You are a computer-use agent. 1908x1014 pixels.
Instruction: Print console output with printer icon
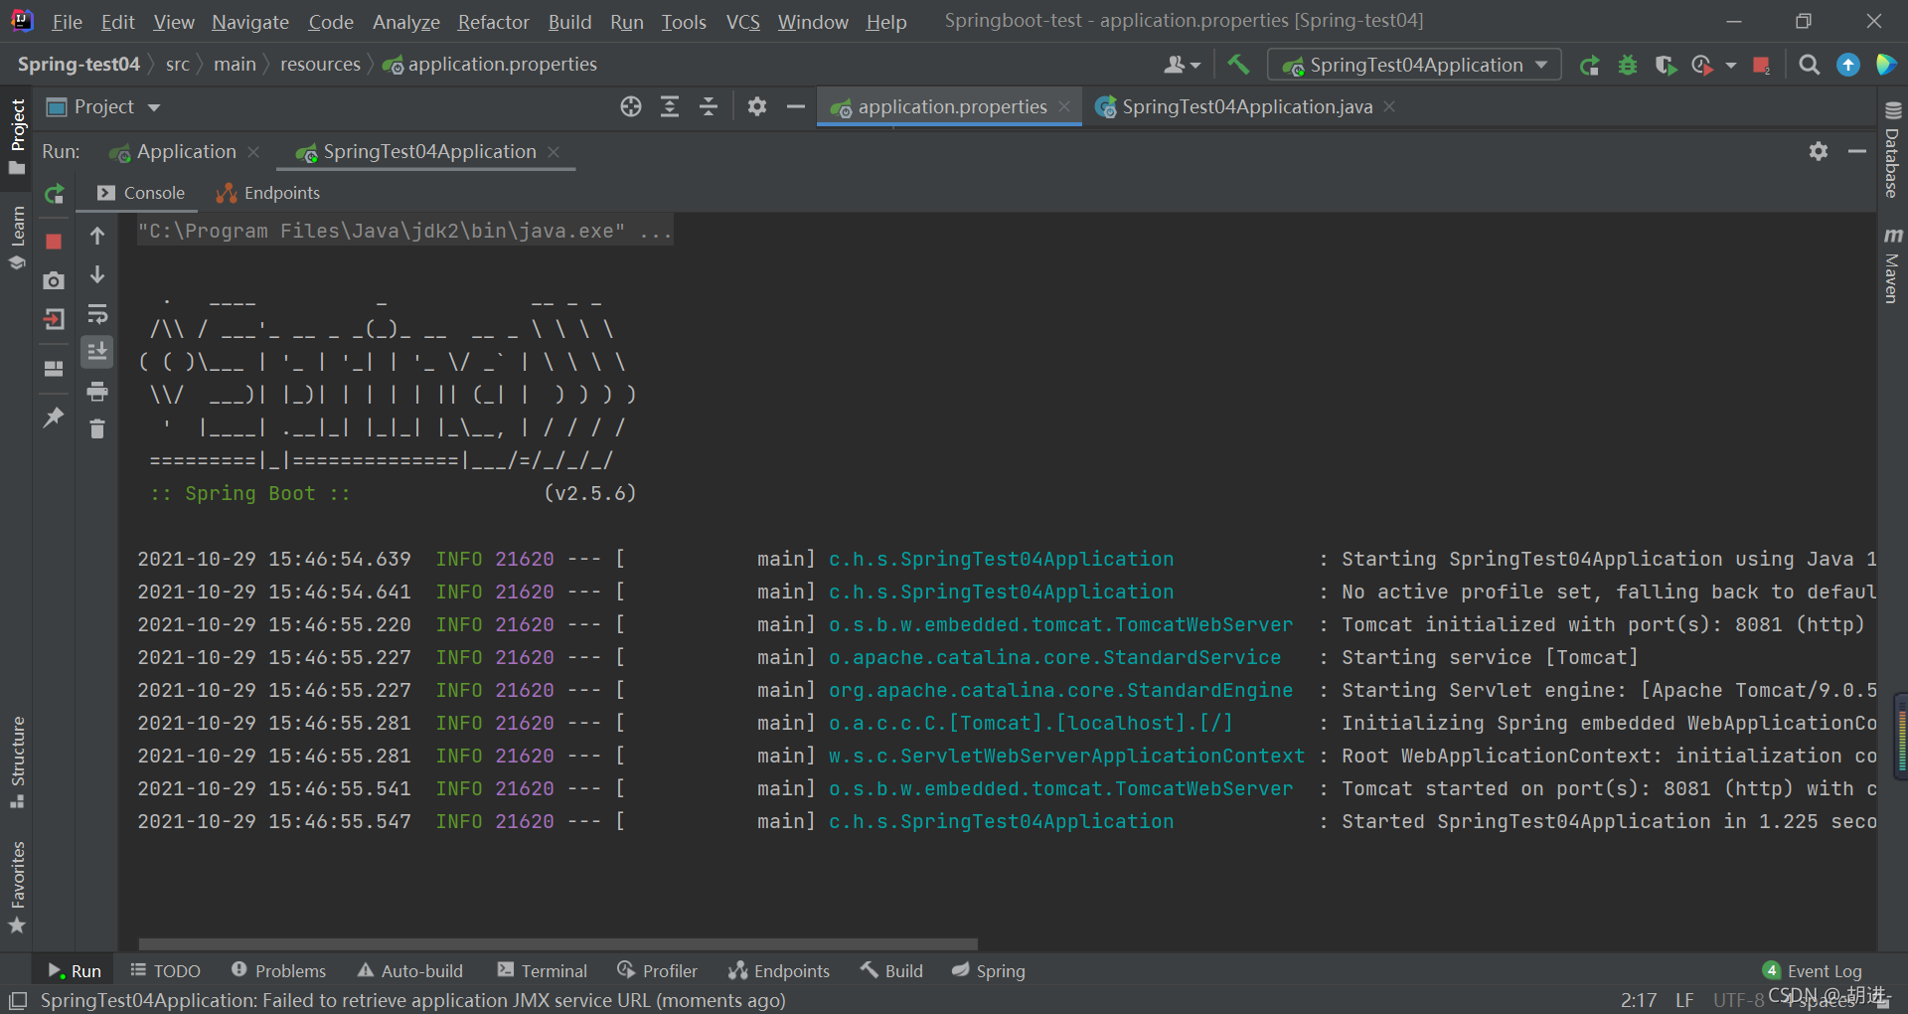pos(97,392)
